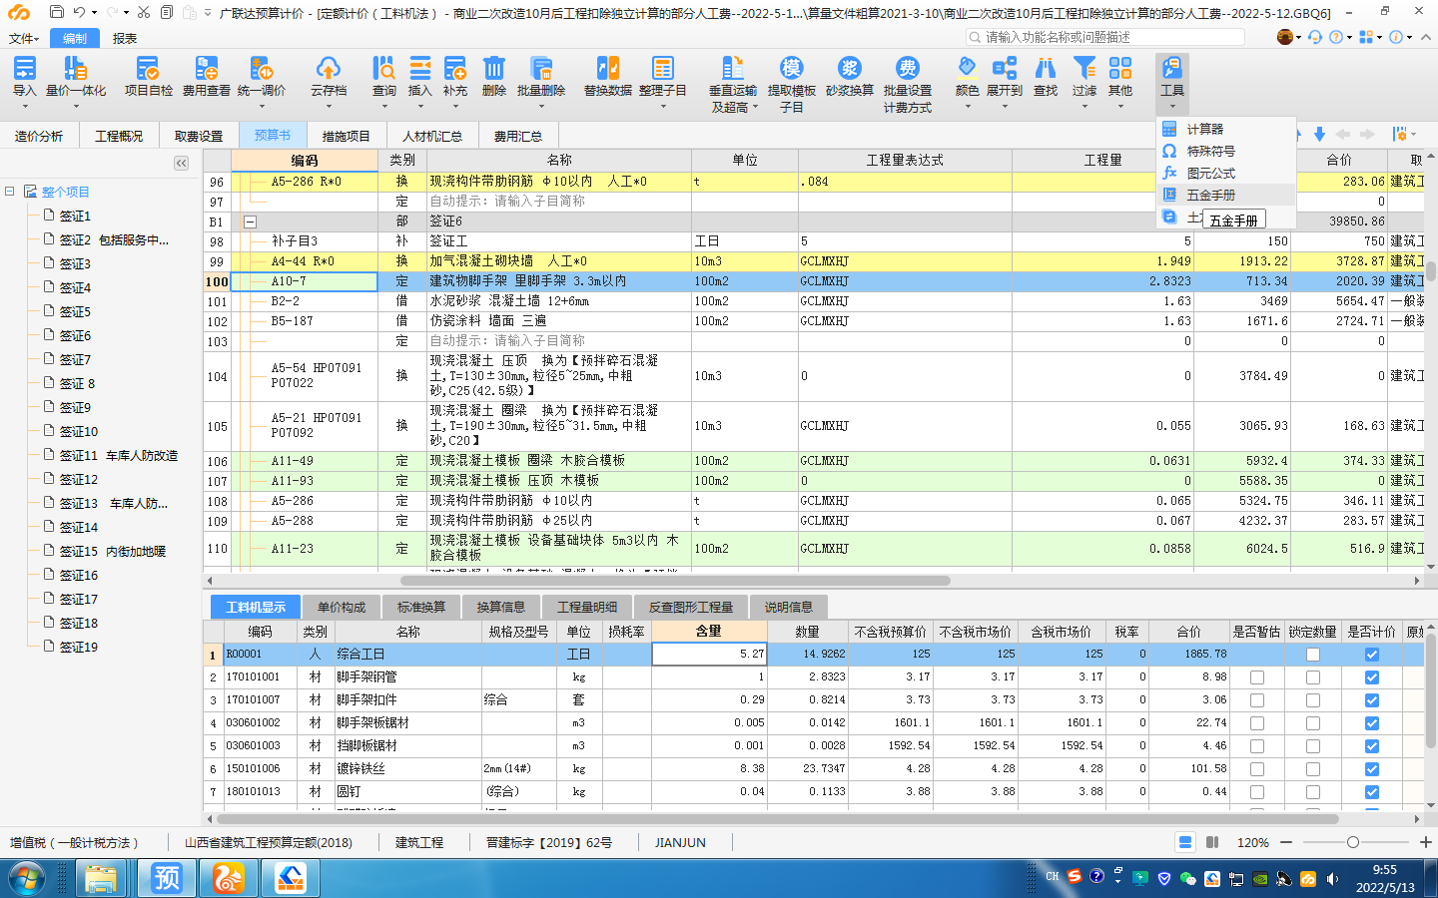Viewport: 1438px width, 898px height.
Task: Open 费用查看 cost viewer
Action: coord(206,77)
